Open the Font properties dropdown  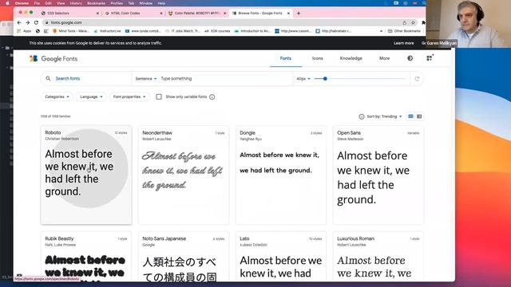coord(129,97)
